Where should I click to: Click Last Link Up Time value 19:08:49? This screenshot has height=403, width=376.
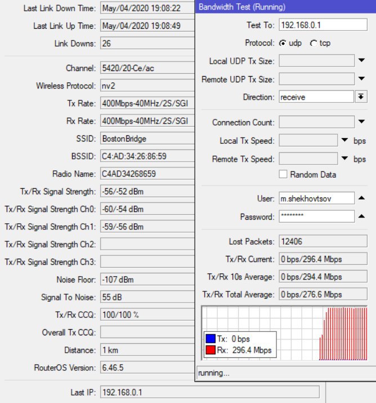click(x=147, y=26)
